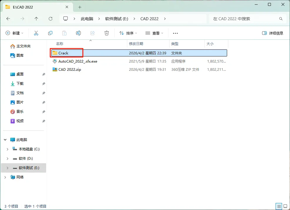Screen dimensions: 290x210
Task: Select 网络 in navigation pane
Action: [x=20, y=177]
